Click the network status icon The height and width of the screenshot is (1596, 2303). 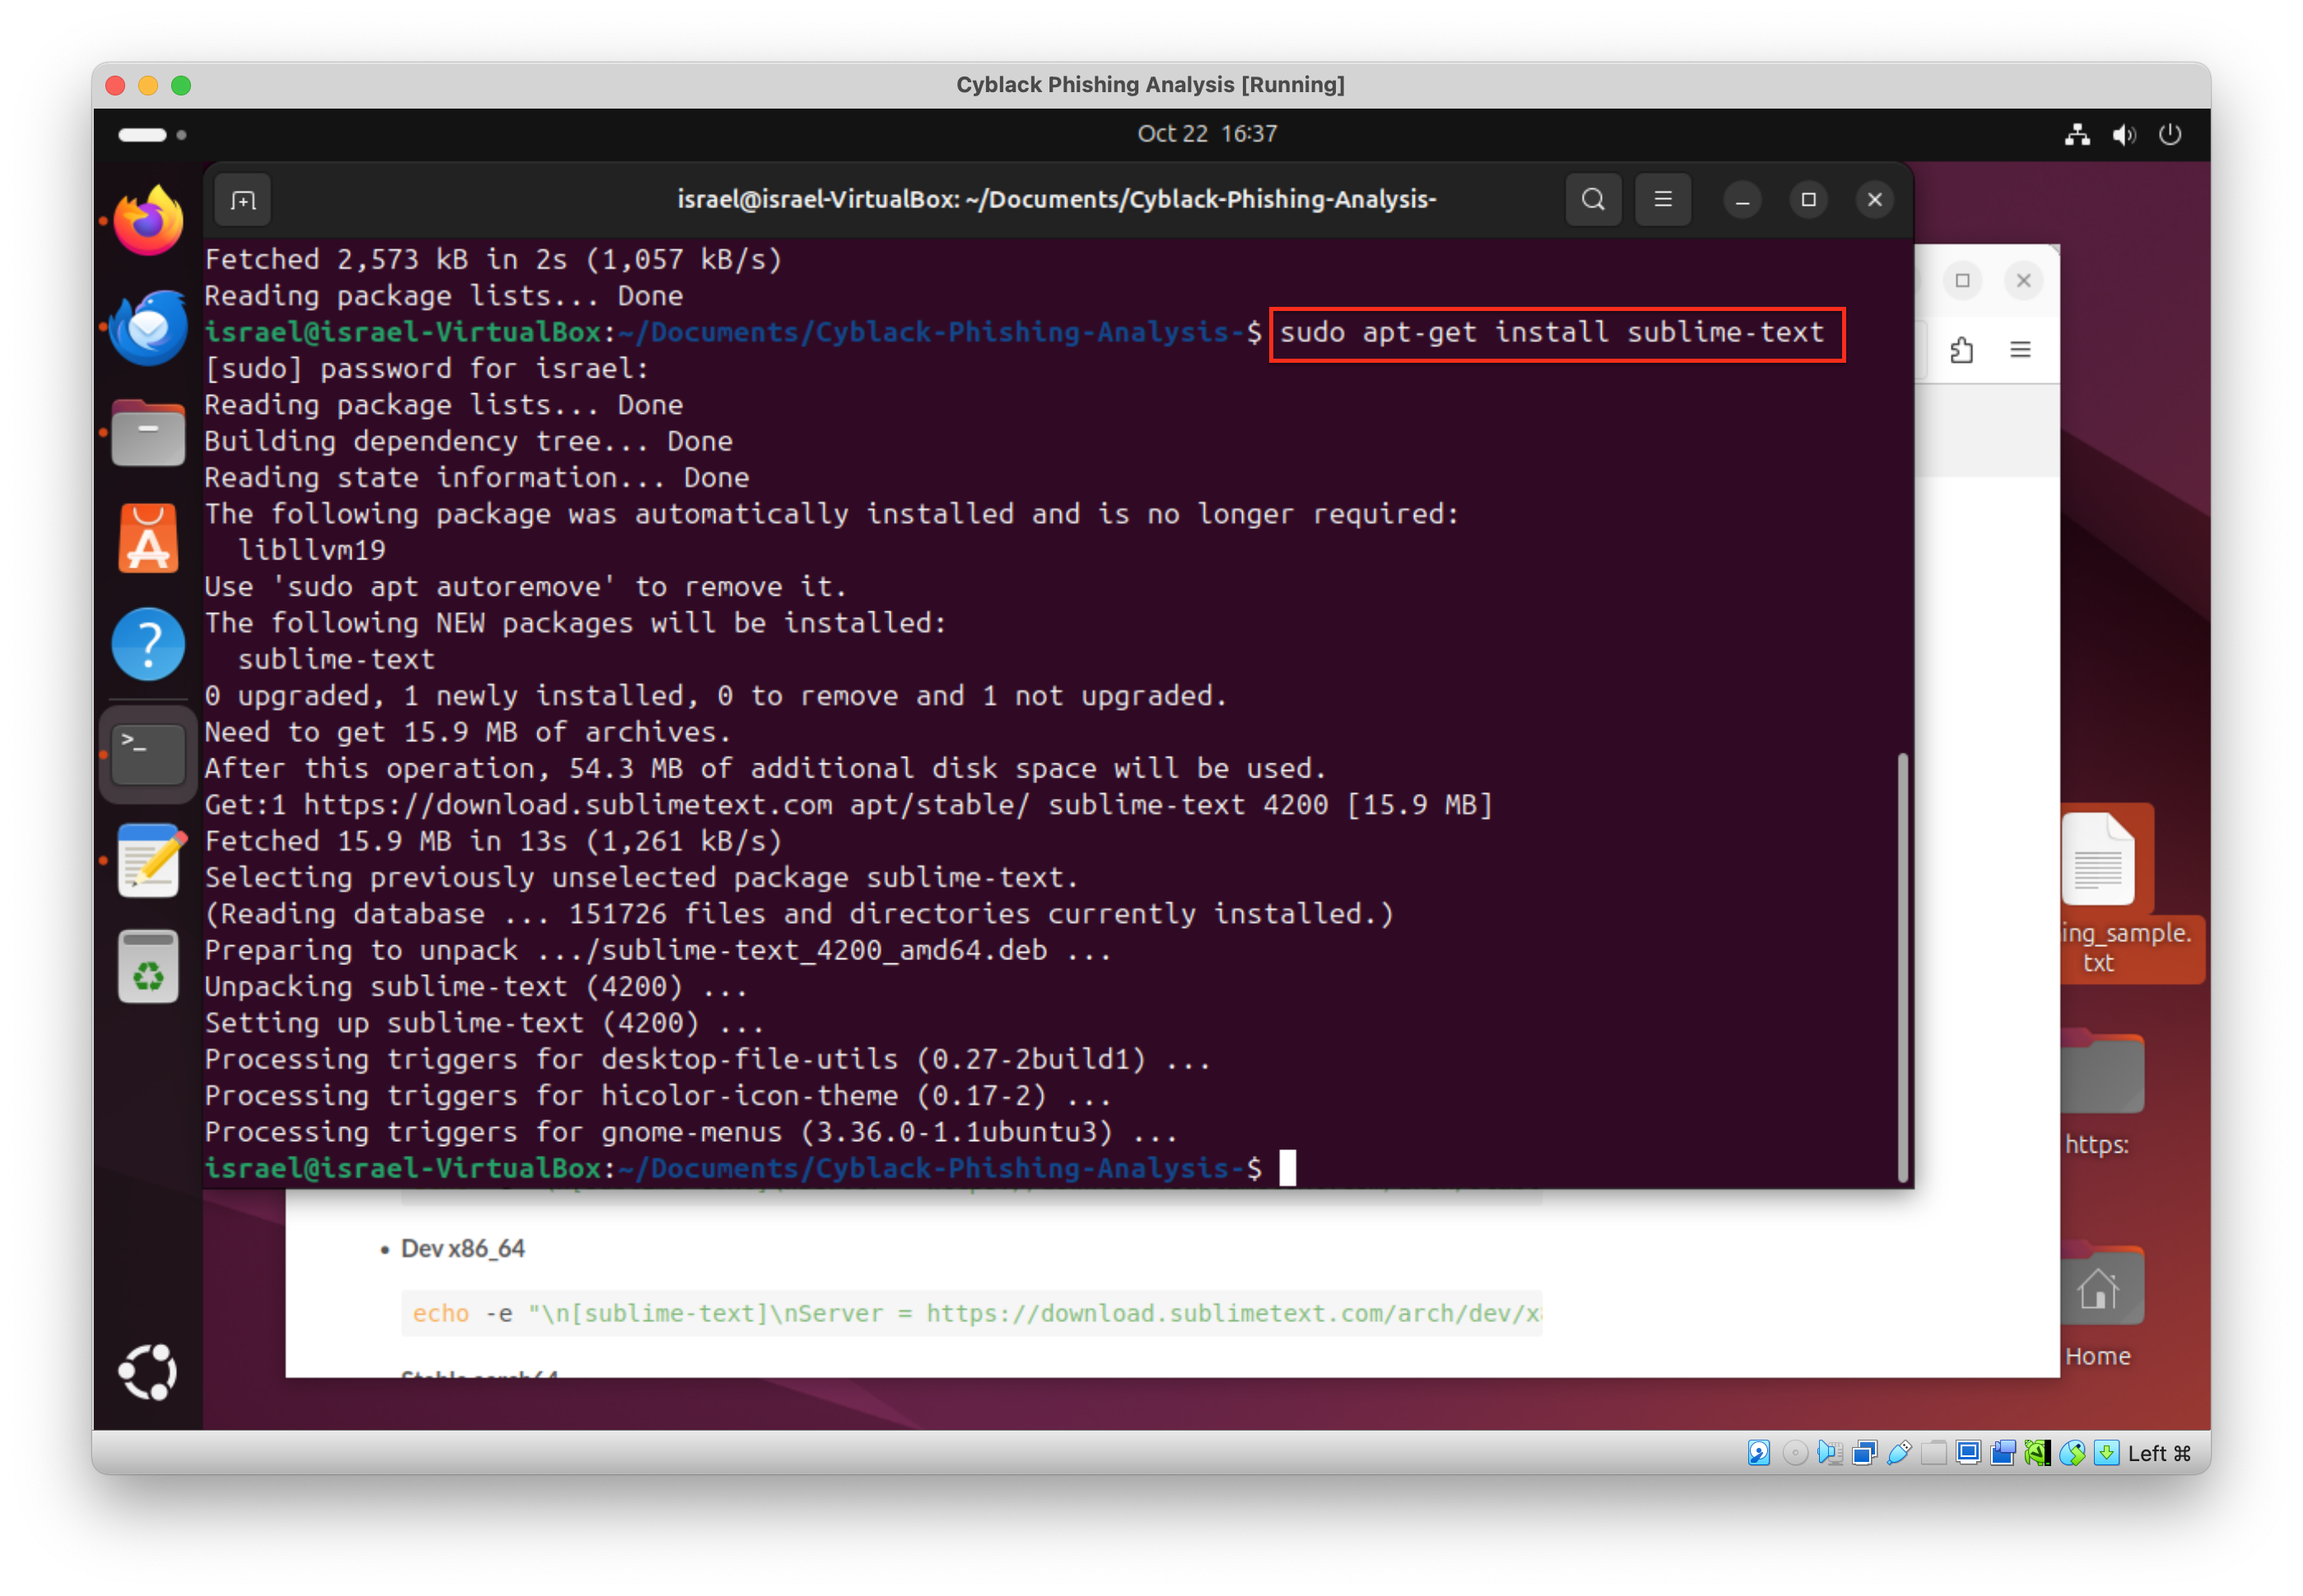(2077, 134)
